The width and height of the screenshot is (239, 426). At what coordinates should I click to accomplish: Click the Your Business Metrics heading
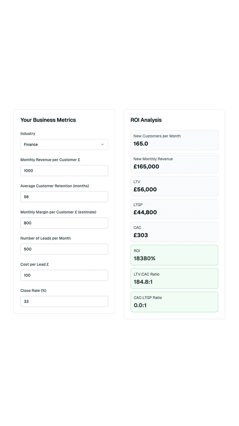[48, 120]
